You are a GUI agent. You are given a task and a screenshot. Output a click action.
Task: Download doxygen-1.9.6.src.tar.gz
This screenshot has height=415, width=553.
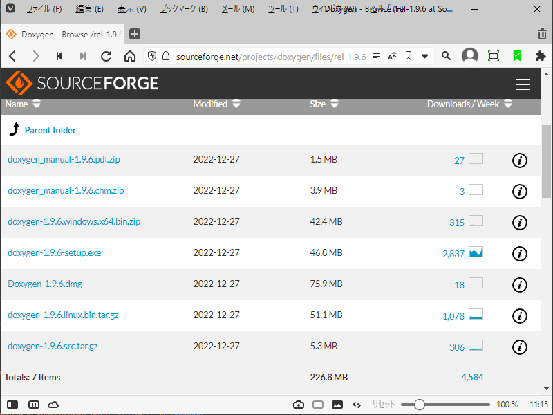click(x=53, y=346)
